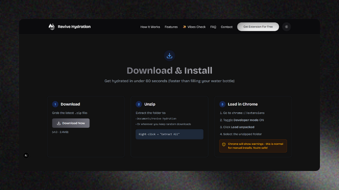Screen dimensions: 339x190
Task: Click the Next.js N badge icon
Action: 26,155
